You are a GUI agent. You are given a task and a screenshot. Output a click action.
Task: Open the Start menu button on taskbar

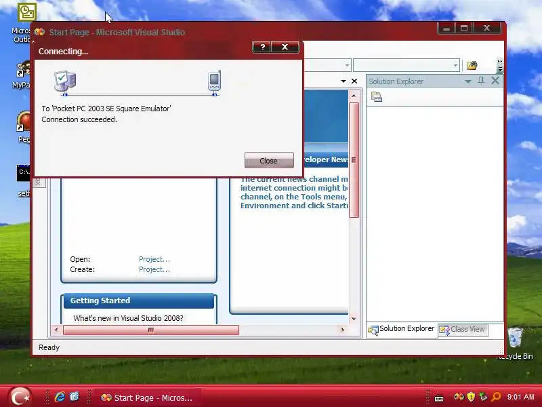click(20, 397)
